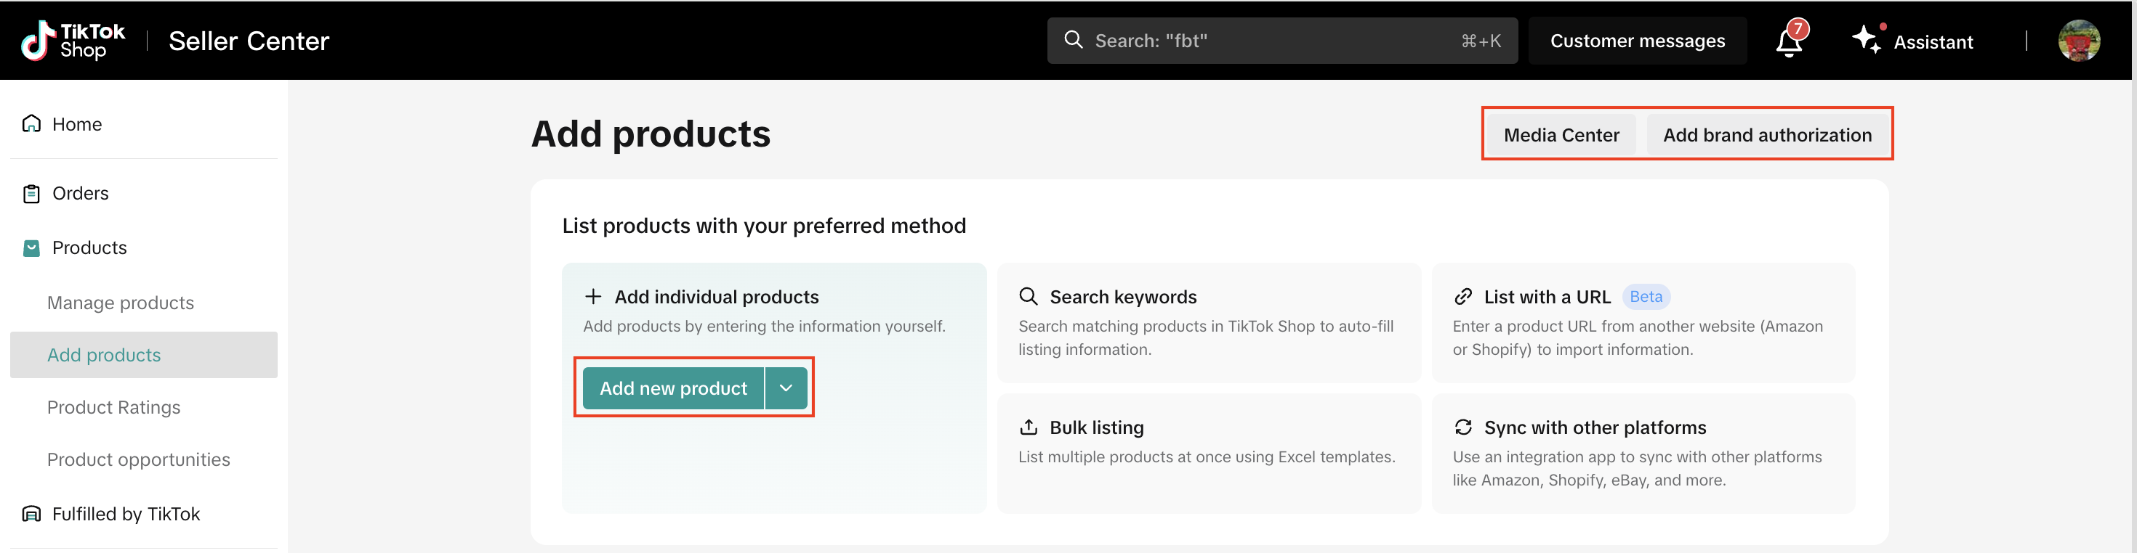
Task: Open the notifications bell
Action: [1789, 41]
